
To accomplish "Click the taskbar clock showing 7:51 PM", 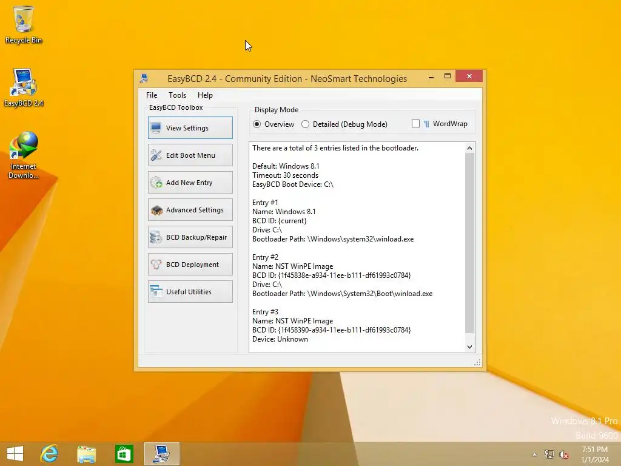I will (x=594, y=454).
